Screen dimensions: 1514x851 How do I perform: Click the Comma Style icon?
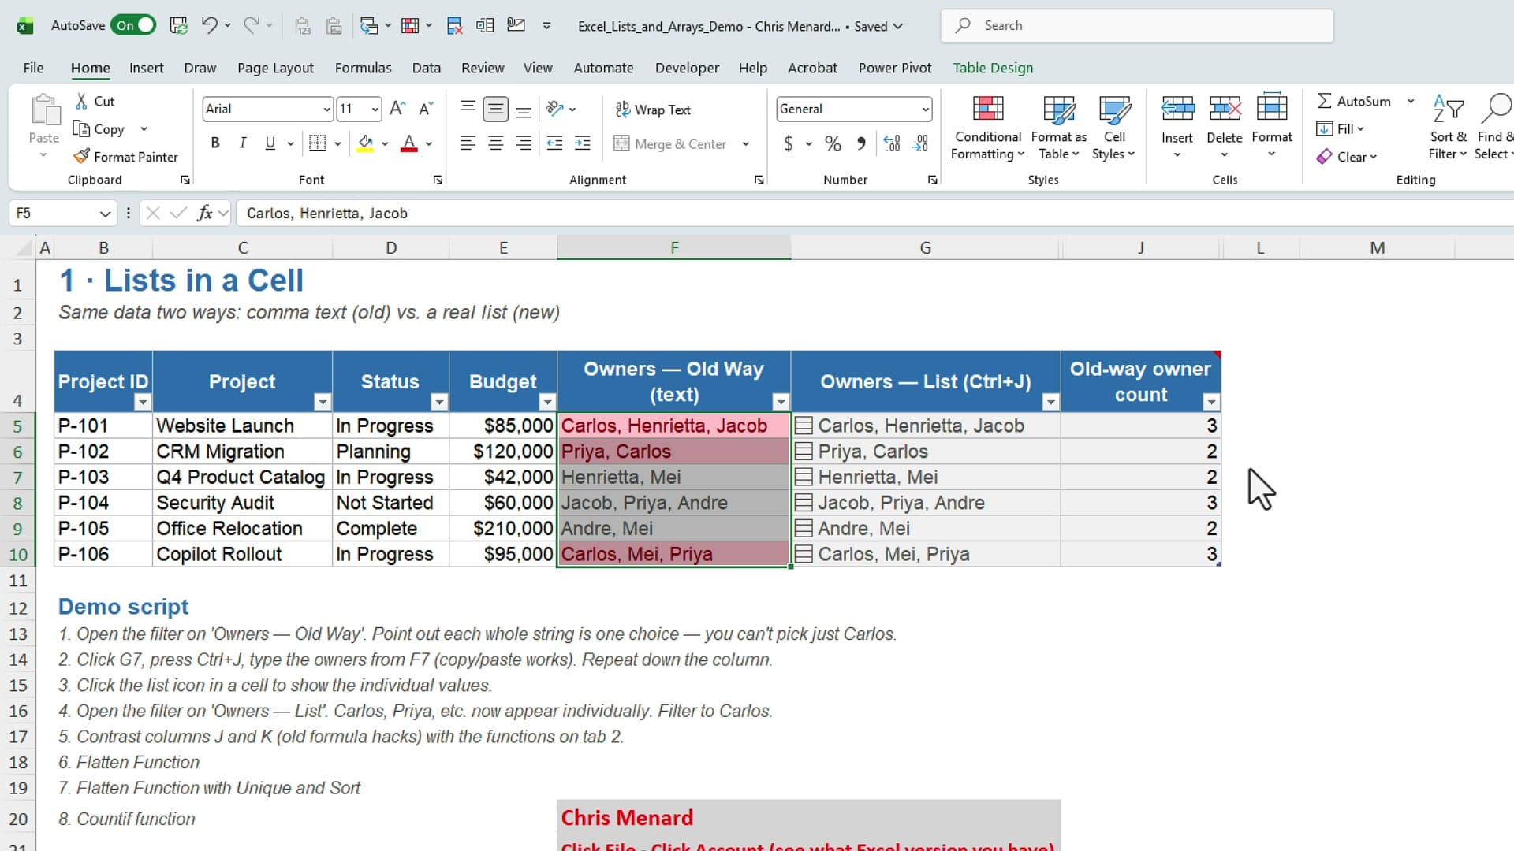[x=861, y=143]
